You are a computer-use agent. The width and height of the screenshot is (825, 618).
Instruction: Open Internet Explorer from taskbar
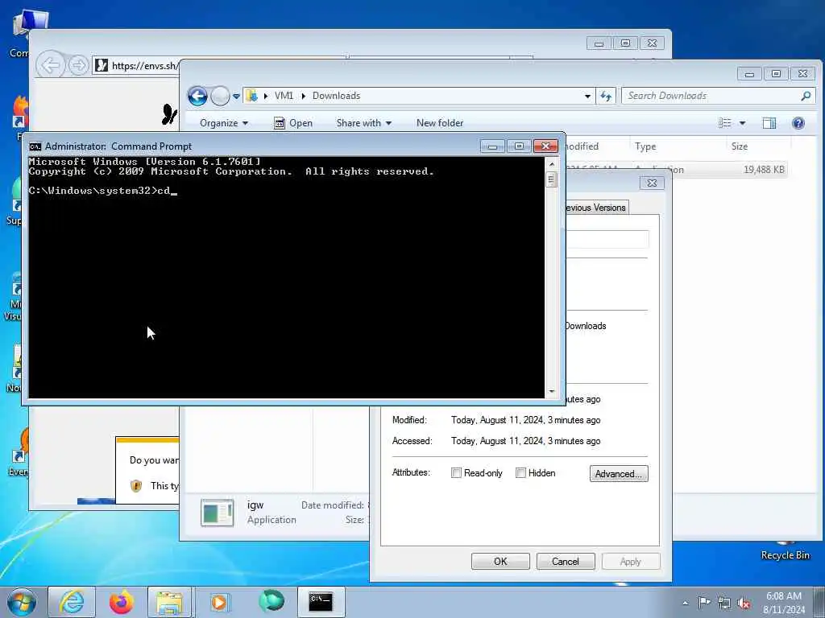pos(72,602)
